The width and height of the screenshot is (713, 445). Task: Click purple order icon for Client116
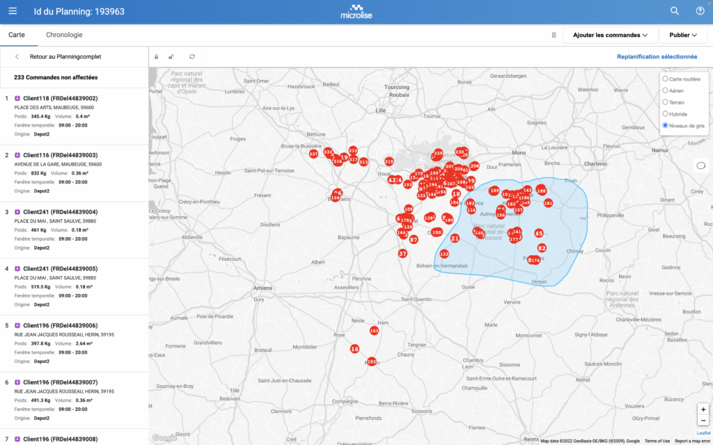pyautogui.click(x=17, y=155)
